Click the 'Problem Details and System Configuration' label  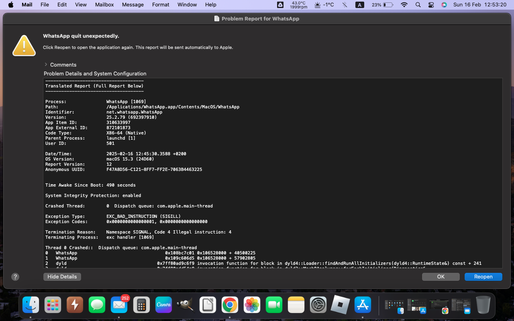[x=95, y=73]
